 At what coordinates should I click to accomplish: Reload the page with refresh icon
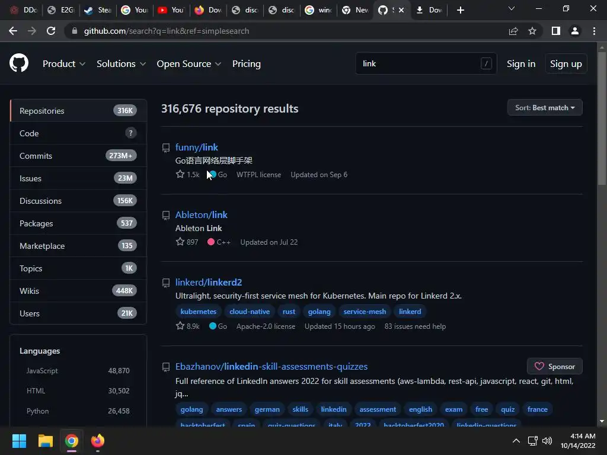(x=51, y=31)
